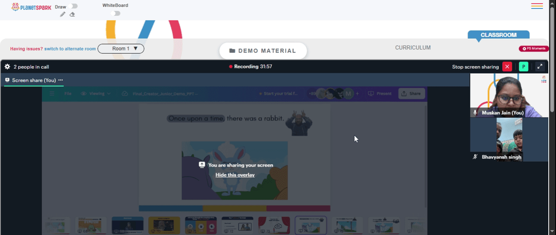Open Screen share tab more options dots
This screenshot has height=235, width=556.
61,80
